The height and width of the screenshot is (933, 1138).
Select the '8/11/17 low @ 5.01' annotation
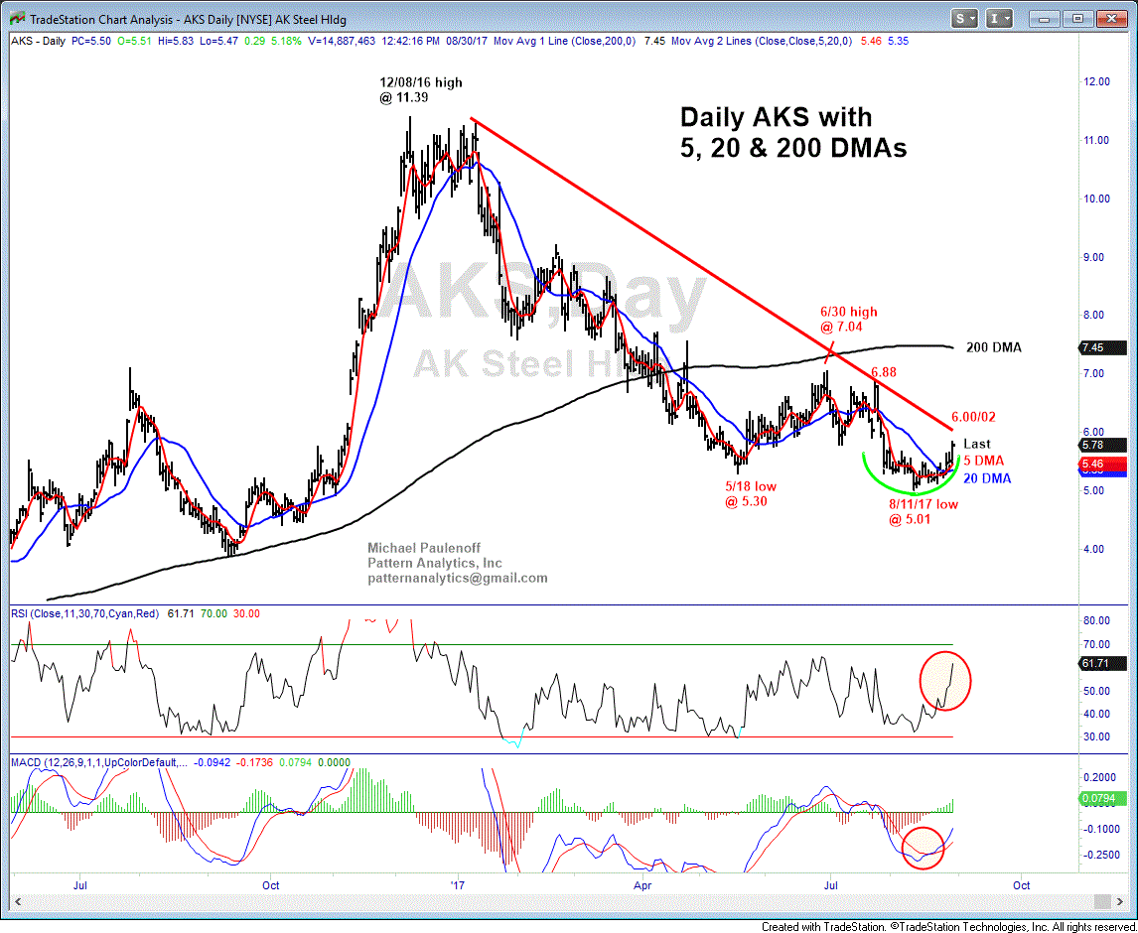point(924,511)
